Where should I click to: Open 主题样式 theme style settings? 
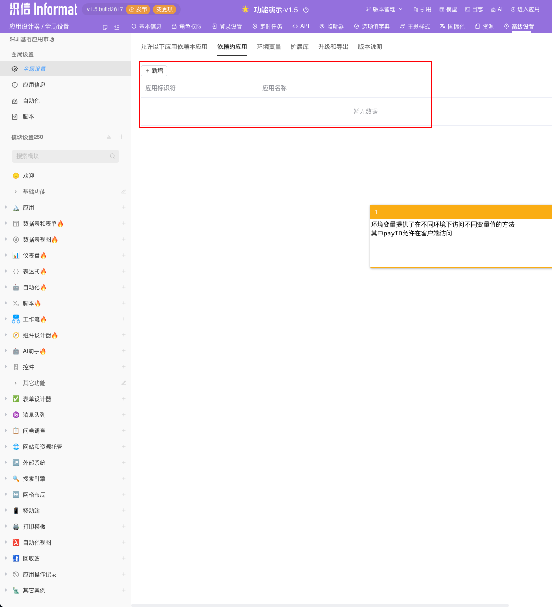(415, 26)
